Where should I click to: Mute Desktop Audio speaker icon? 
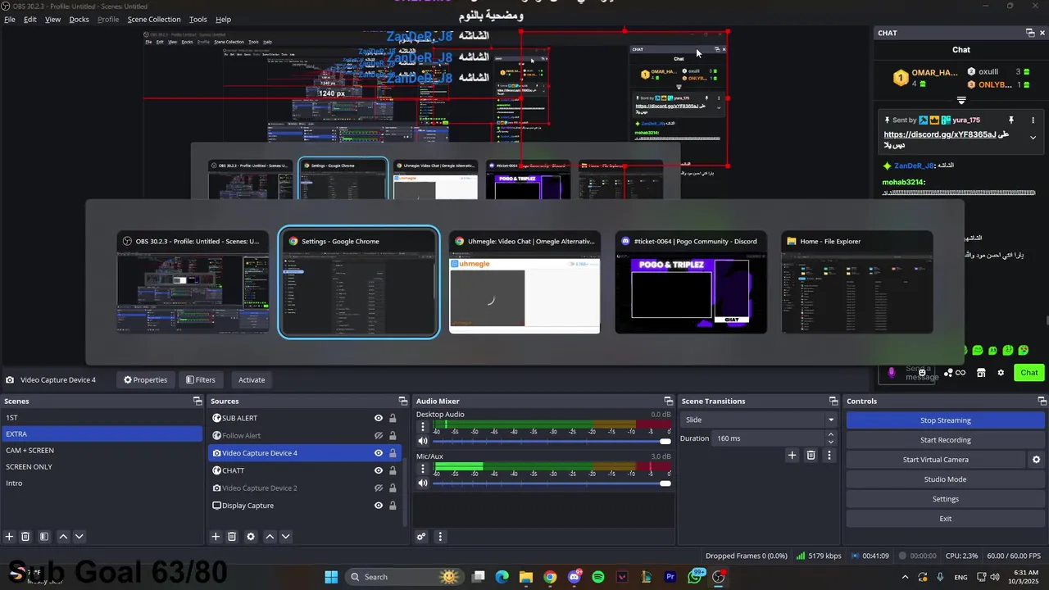click(x=423, y=441)
